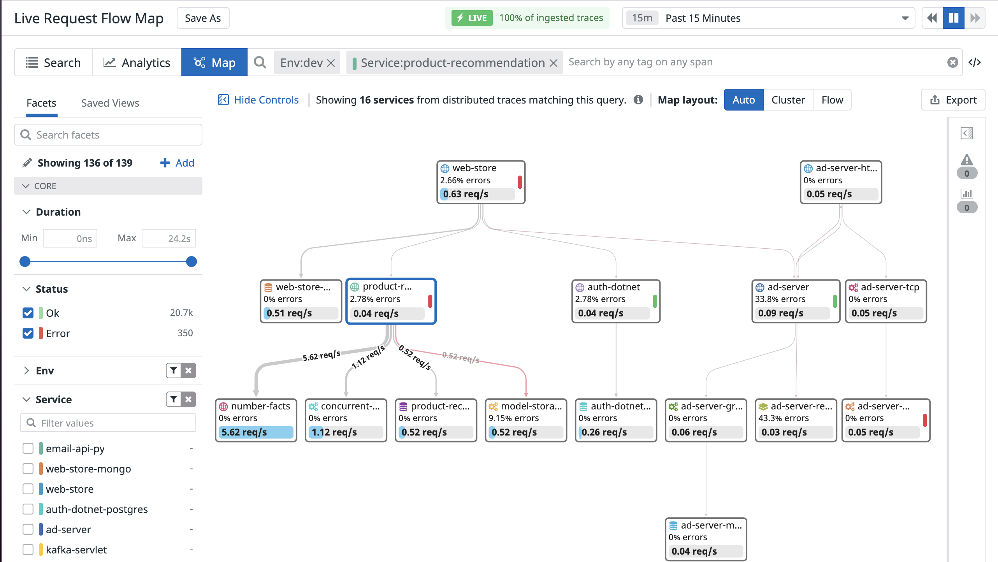
Task: Check the web-store-mongo service checkbox
Action: pyautogui.click(x=28, y=469)
